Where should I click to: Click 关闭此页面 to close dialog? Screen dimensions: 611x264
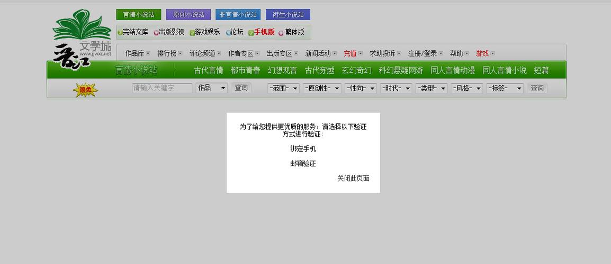tap(354, 178)
